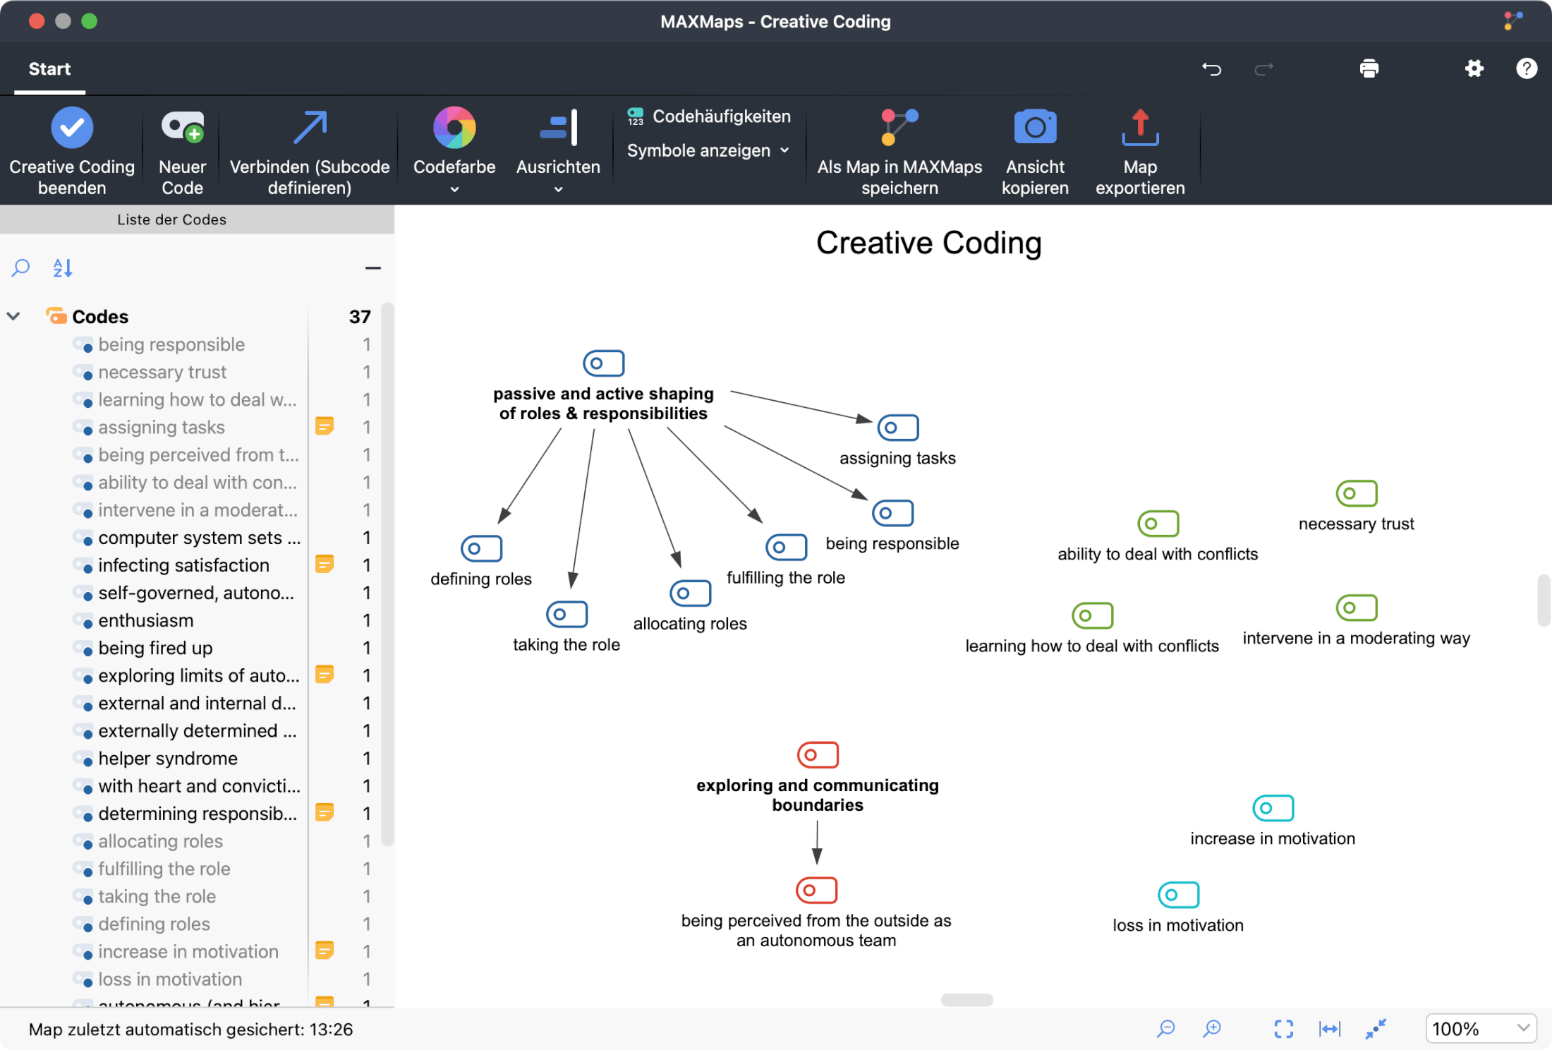Click sort codes A-Z icon
Image resolution: width=1552 pixels, height=1050 pixels.
click(x=63, y=268)
